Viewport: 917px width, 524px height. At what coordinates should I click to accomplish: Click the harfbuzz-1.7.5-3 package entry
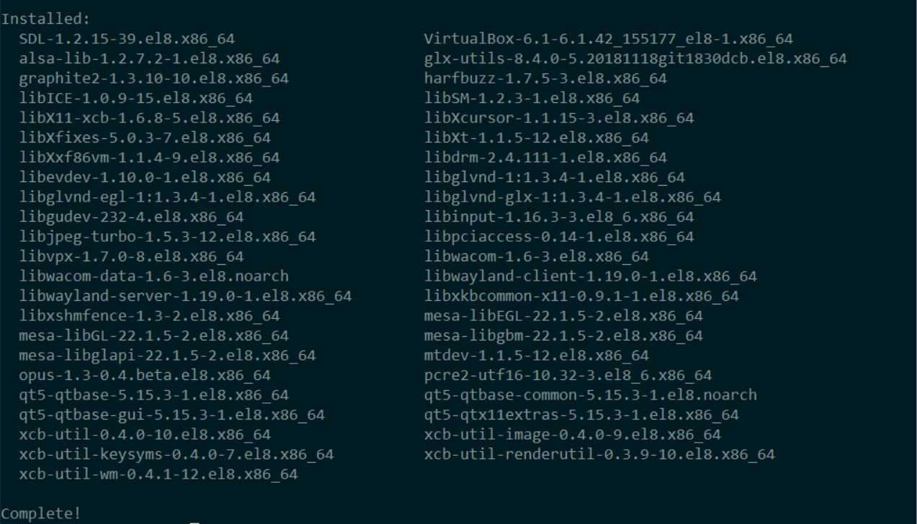tap(545, 78)
